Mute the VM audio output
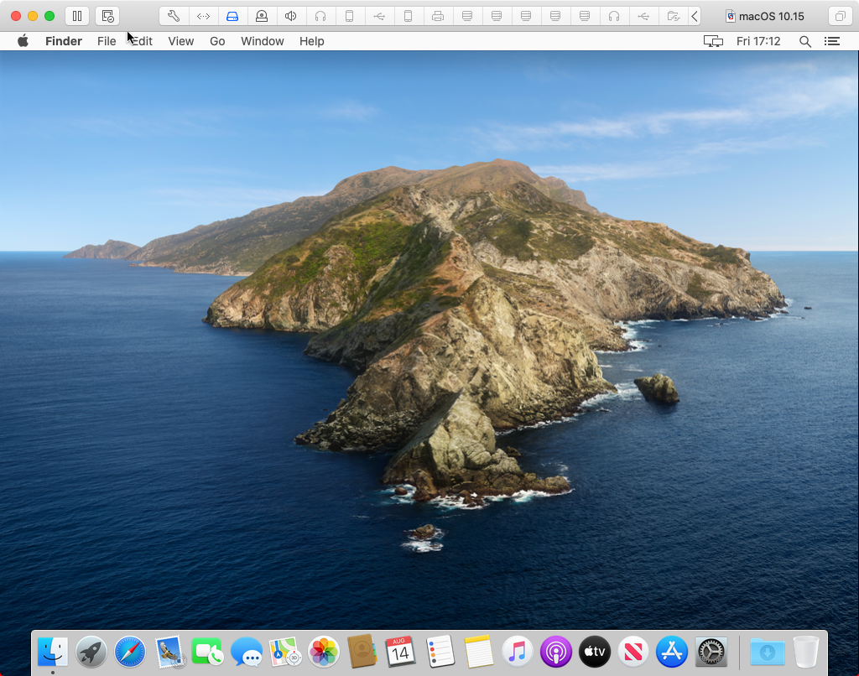The height and width of the screenshot is (676, 859). [x=290, y=15]
